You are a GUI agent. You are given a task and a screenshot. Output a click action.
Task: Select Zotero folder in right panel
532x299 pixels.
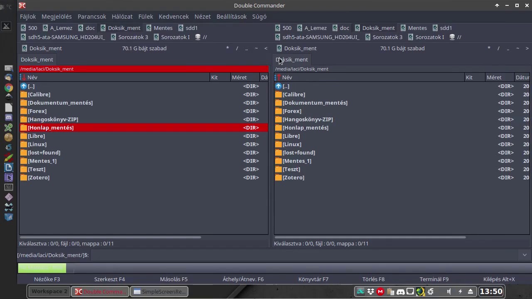(401, 177)
